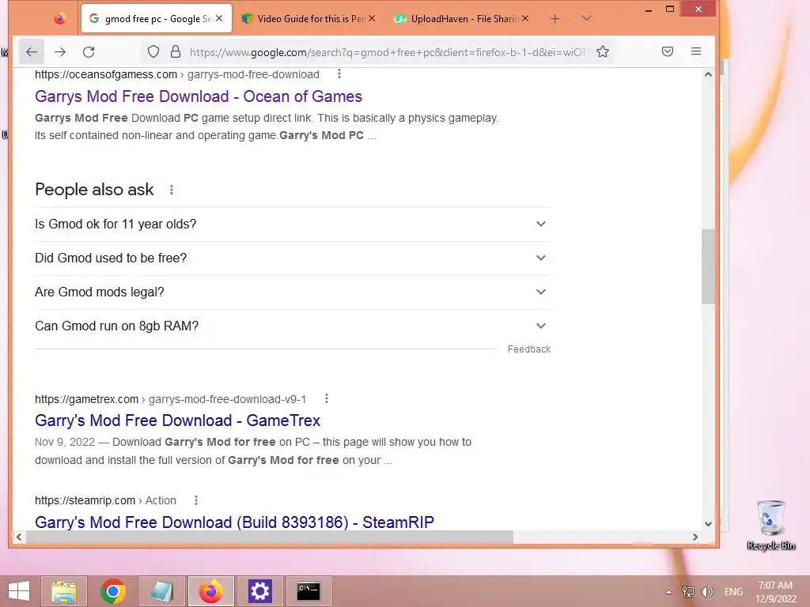Show hidden system tray icons arrow
Screen dimensions: 810x607
pyautogui.click(x=668, y=592)
